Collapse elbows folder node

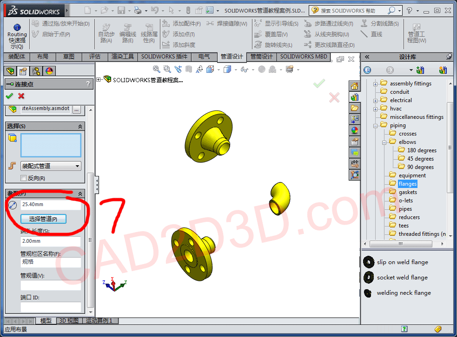point(384,143)
